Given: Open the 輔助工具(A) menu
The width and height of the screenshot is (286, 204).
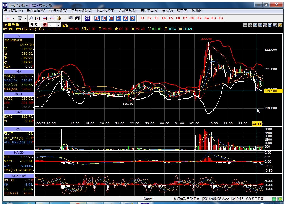Looking at the screenshot, I should point(149,11).
